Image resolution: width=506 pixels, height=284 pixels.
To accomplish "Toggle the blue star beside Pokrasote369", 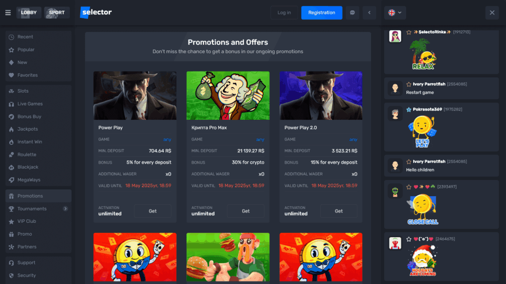I will 409,109.
